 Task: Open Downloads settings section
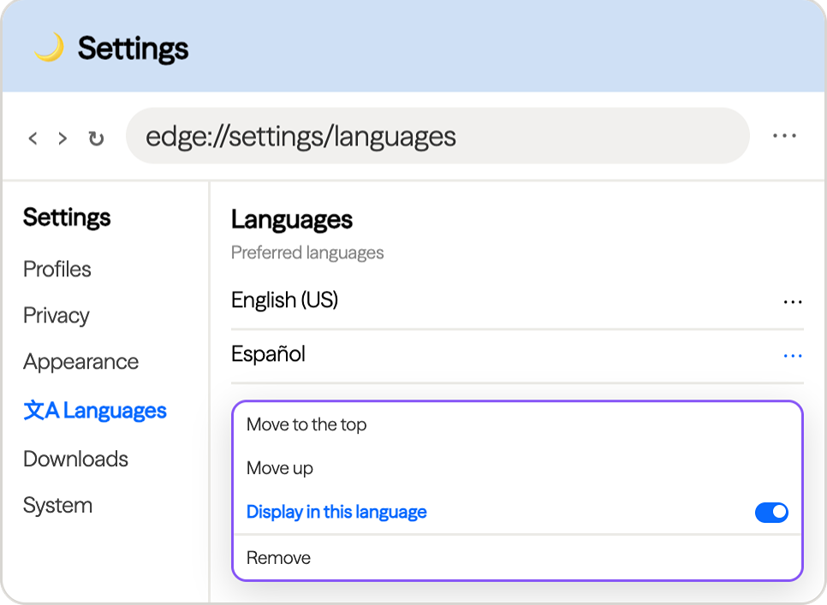75,459
